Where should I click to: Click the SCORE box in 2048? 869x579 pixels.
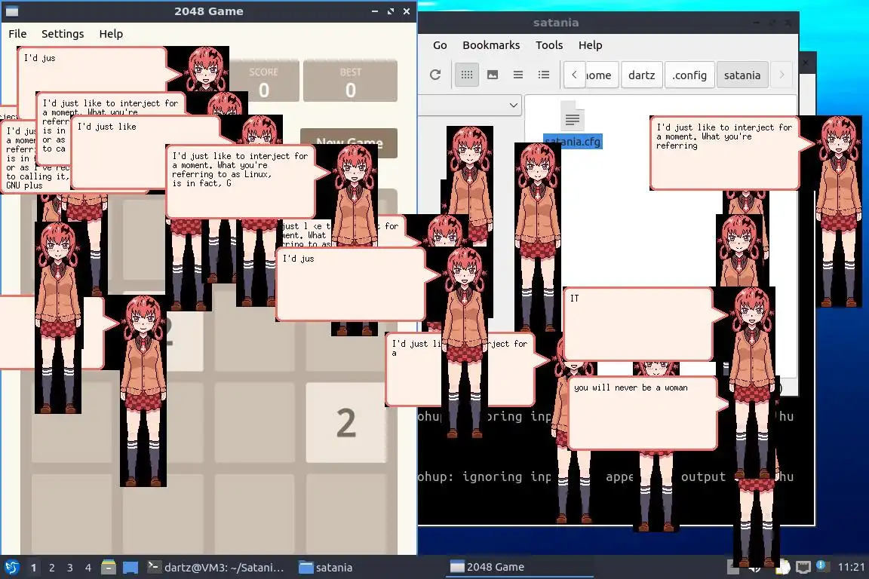coord(264,81)
